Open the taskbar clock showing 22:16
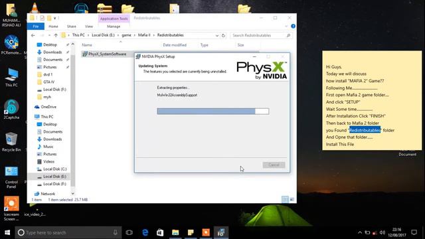Screen dimensions: 425x239 tap(396, 232)
